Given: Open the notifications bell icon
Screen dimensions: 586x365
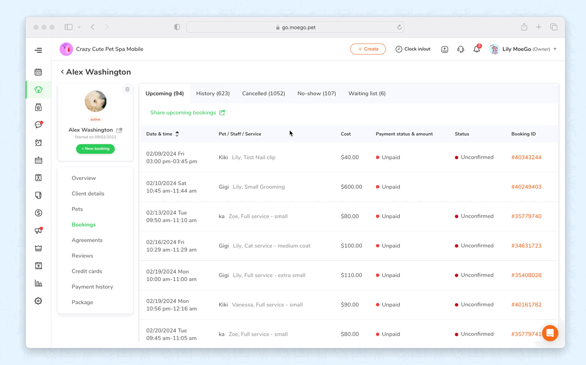Looking at the screenshot, I should point(477,49).
